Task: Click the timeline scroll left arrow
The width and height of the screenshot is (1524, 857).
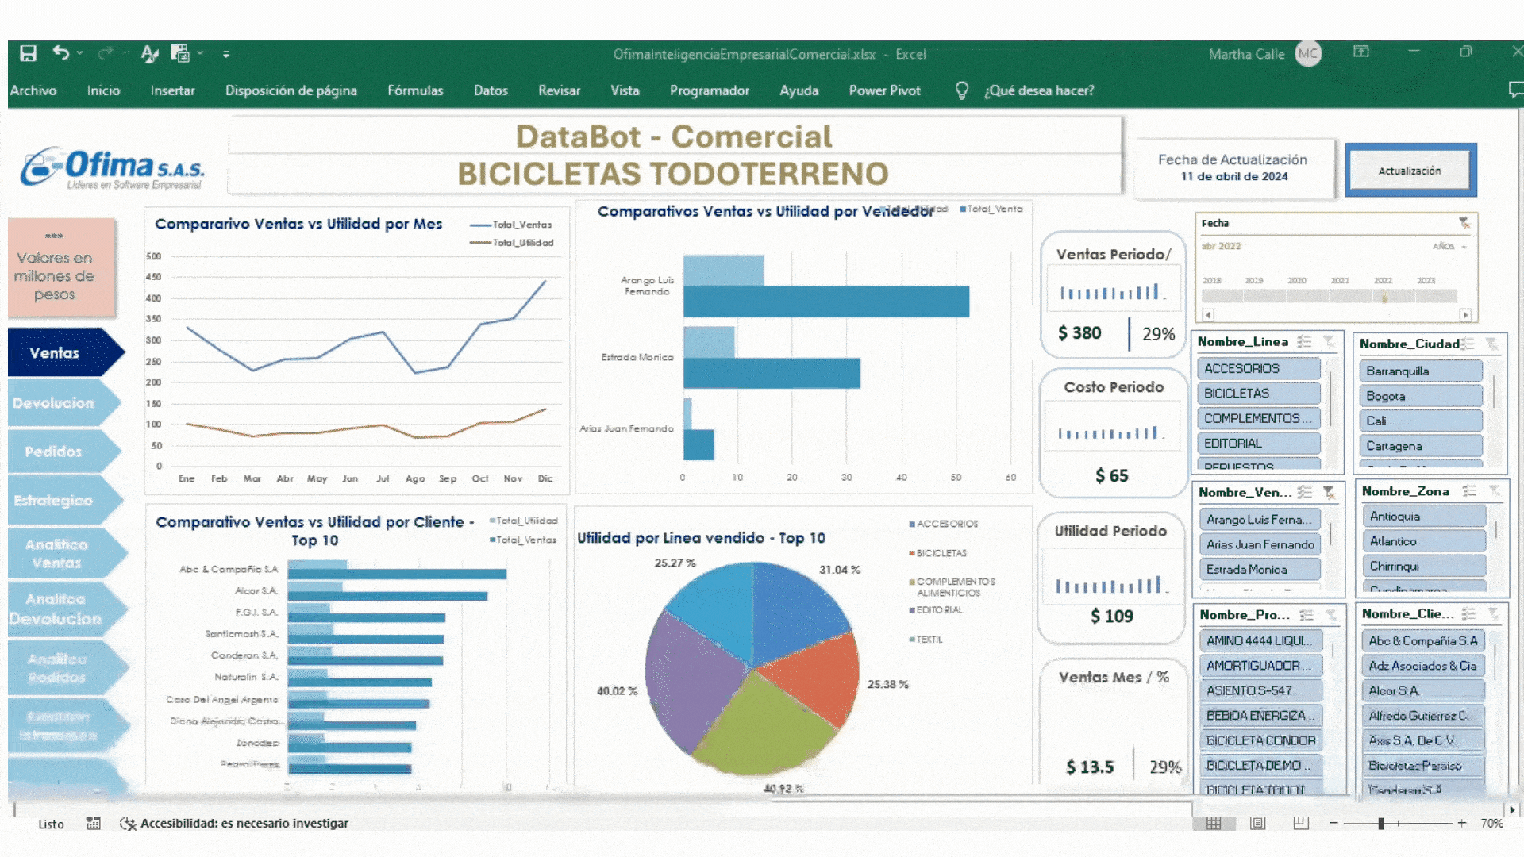Action: 1208,314
